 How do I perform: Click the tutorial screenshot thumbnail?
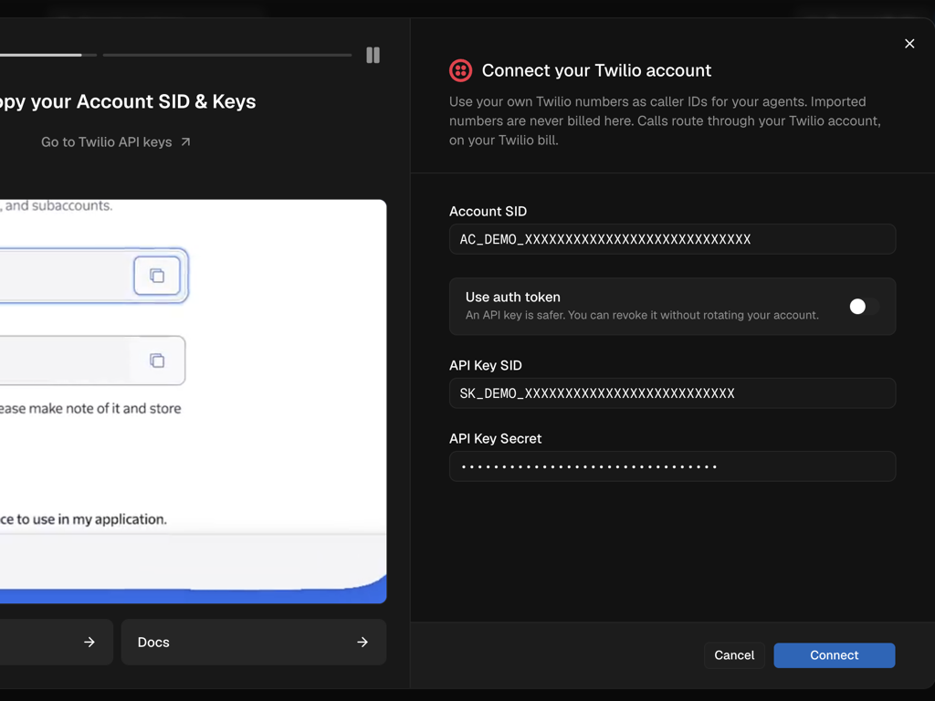[194, 402]
